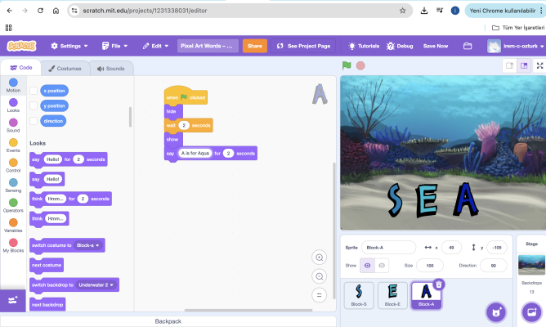Open Chrome downloads icon
The image size is (546, 327).
423,11
